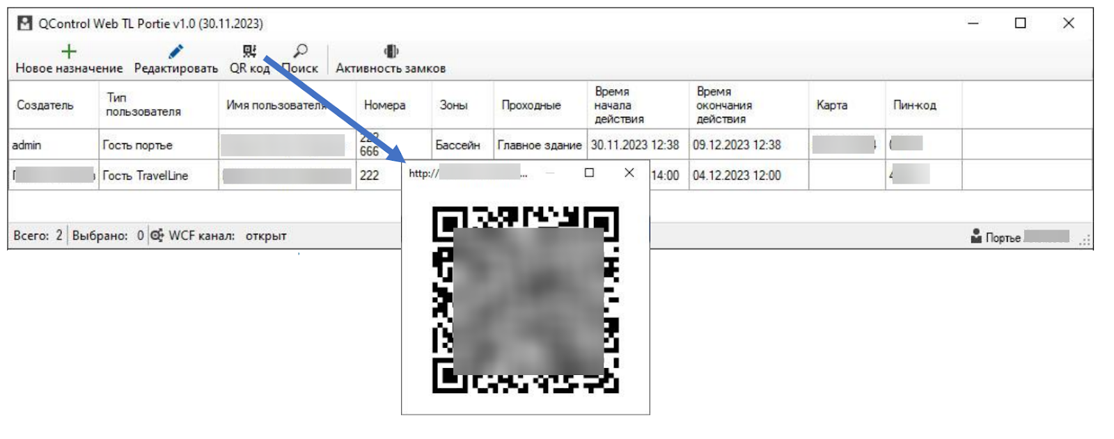Sort by Создатель column header

54,104
